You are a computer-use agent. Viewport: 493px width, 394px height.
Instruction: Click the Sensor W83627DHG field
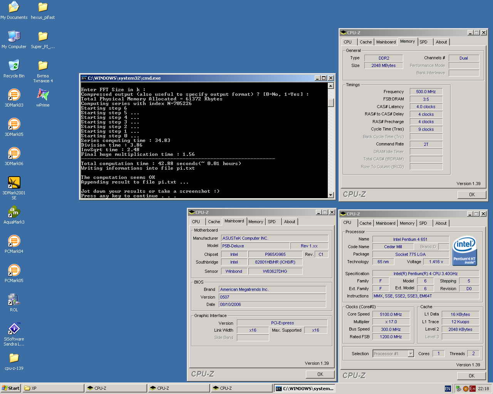coord(275,271)
